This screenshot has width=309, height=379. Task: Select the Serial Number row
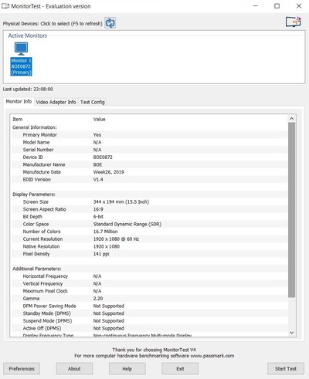[149, 150]
